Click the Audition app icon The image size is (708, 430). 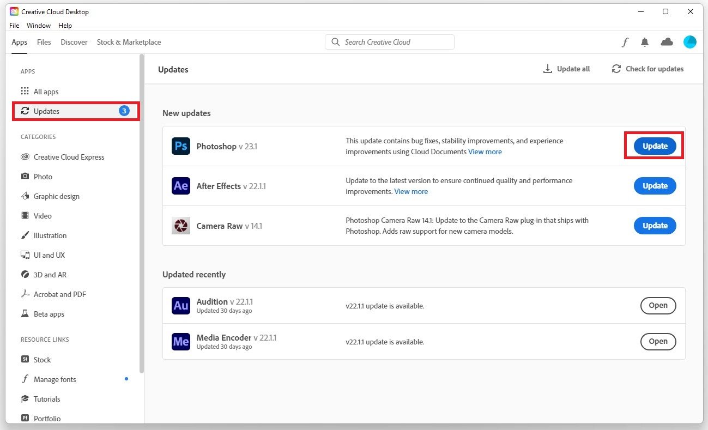click(181, 306)
